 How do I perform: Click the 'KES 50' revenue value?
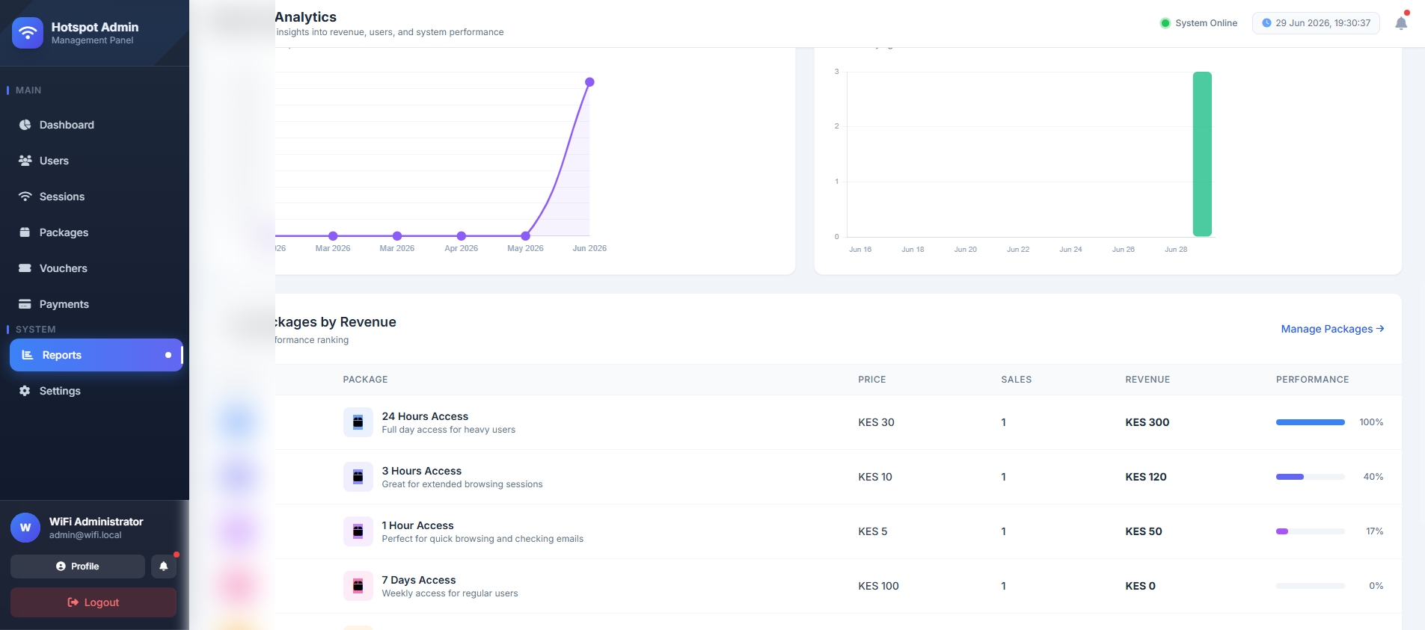point(1143,531)
